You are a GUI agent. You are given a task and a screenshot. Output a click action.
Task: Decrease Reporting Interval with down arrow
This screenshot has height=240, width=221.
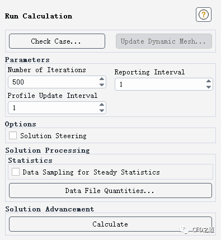tap(209, 87)
